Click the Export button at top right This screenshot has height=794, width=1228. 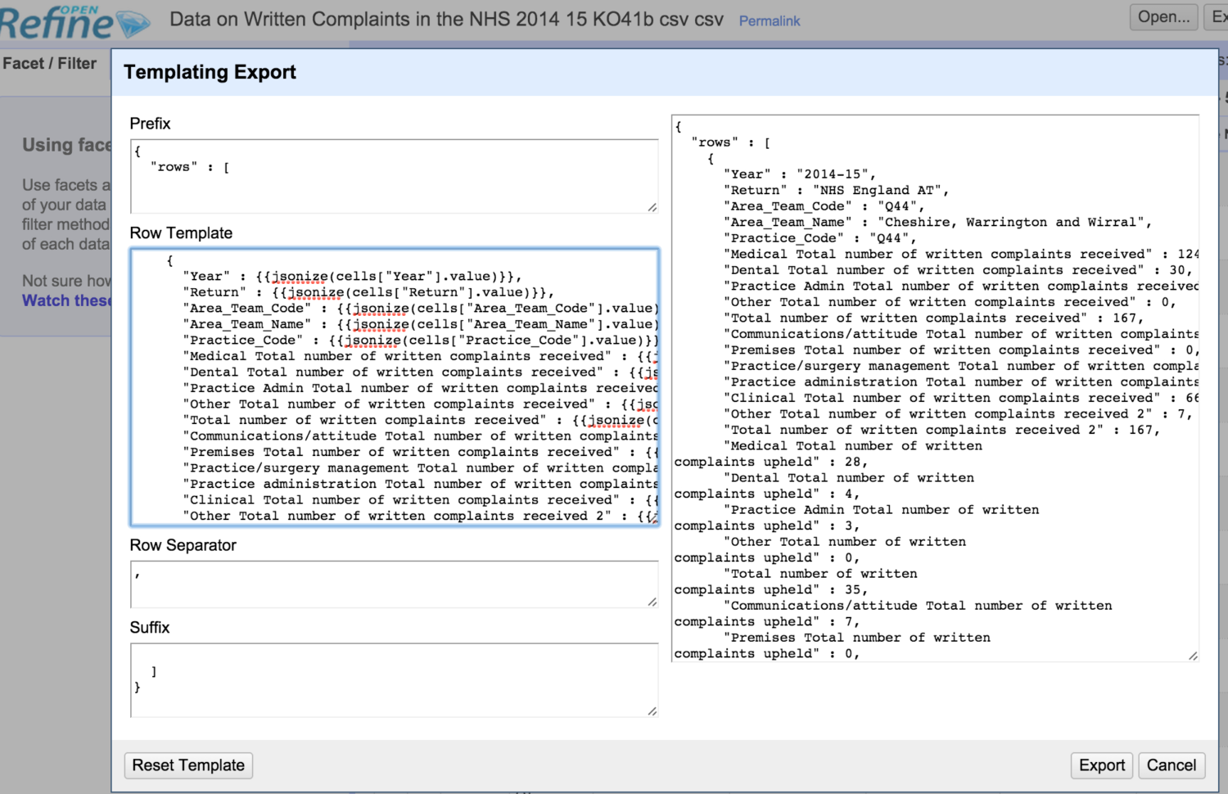1217,16
